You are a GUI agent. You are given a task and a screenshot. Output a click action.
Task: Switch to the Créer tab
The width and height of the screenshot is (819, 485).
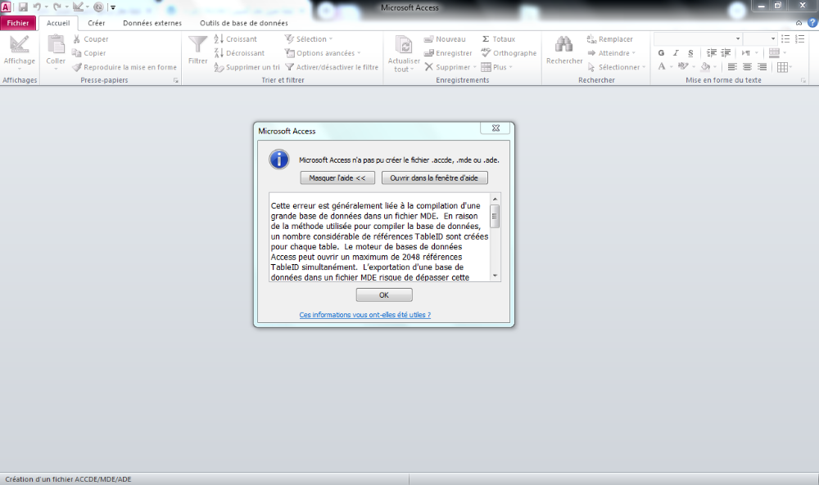(x=96, y=23)
